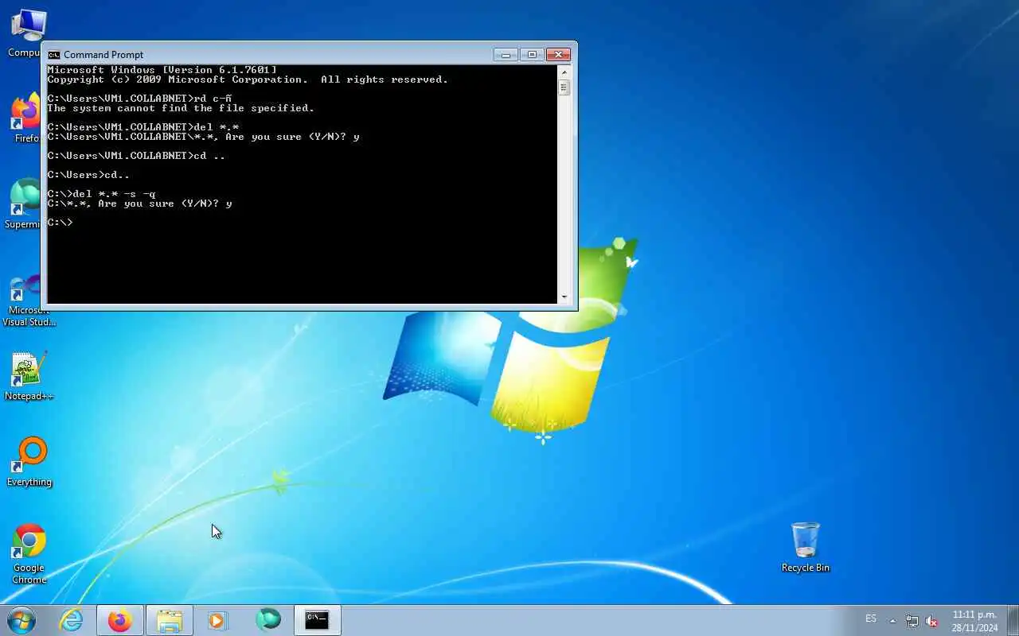
Task: Show hidden tray icons arrow
Action: click(x=892, y=621)
